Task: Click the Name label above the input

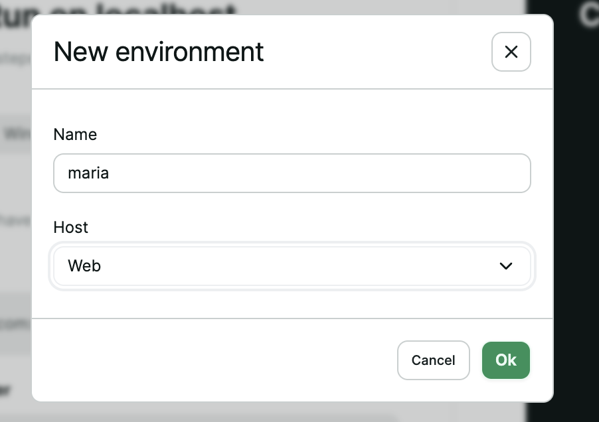Action: [75, 134]
